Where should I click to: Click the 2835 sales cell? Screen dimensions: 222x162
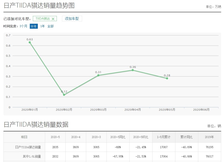(55, 147)
